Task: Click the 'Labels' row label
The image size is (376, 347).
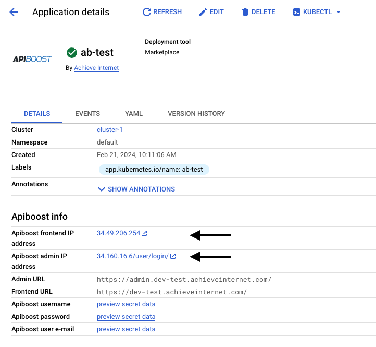Action: (x=21, y=167)
